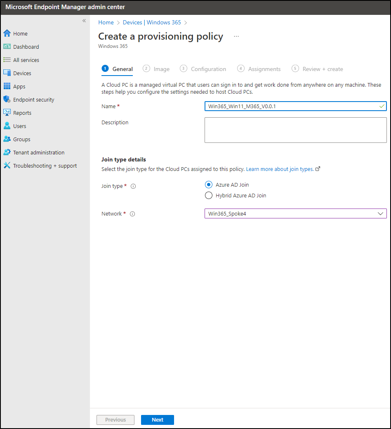The width and height of the screenshot is (391, 429).
Task: Click the Groups people icon
Action: (x=7, y=139)
